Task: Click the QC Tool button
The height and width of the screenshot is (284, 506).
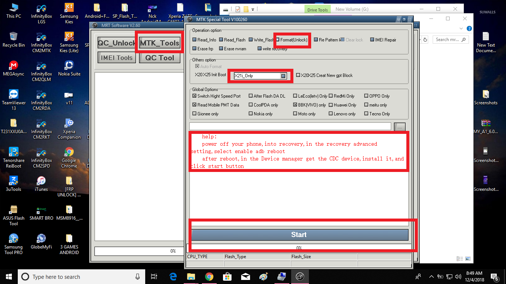Action: tap(160, 58)
